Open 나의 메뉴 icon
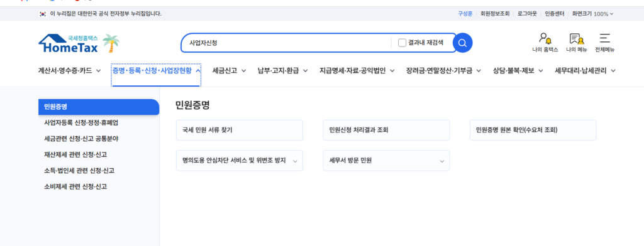 point(577,43)
